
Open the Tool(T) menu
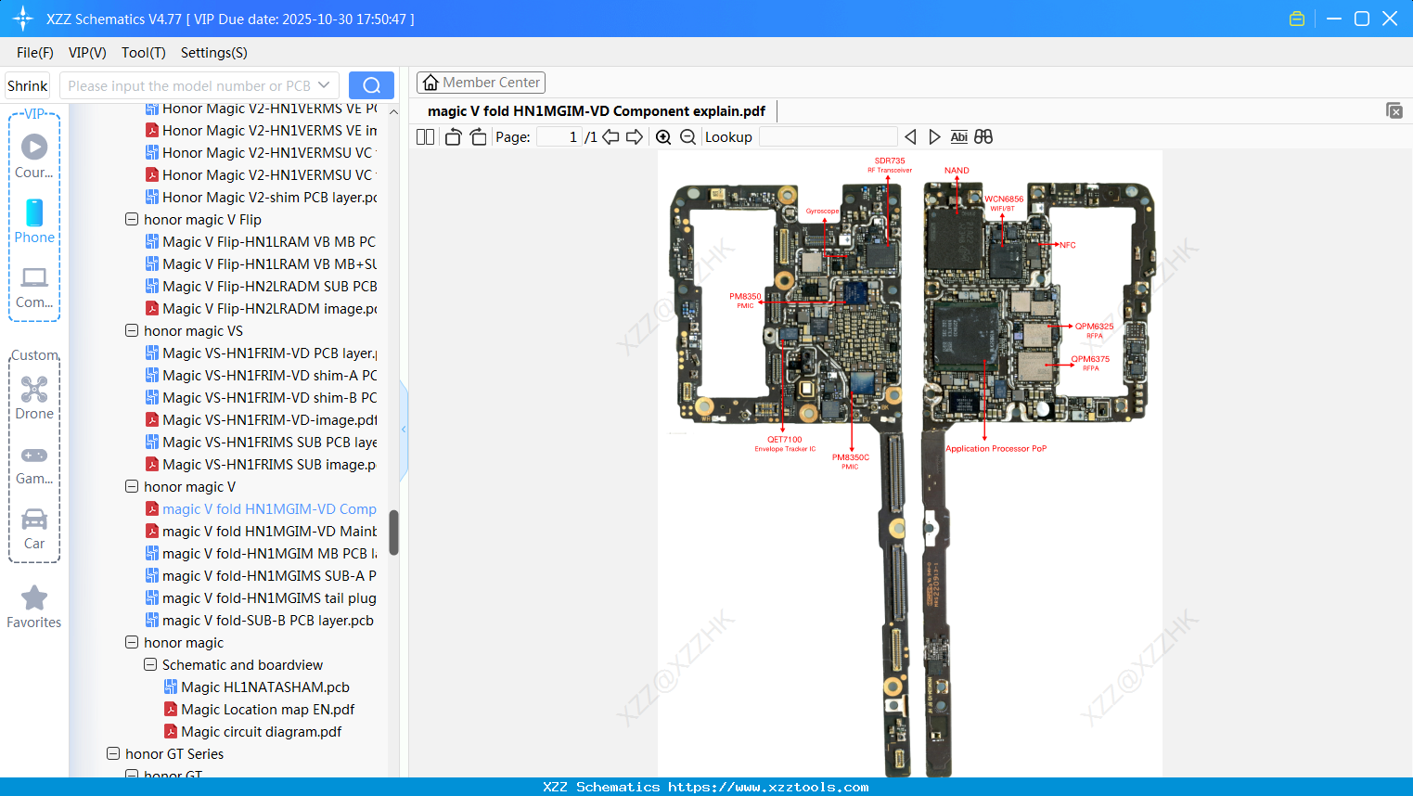pyautogui.click(x=144, y=53)
